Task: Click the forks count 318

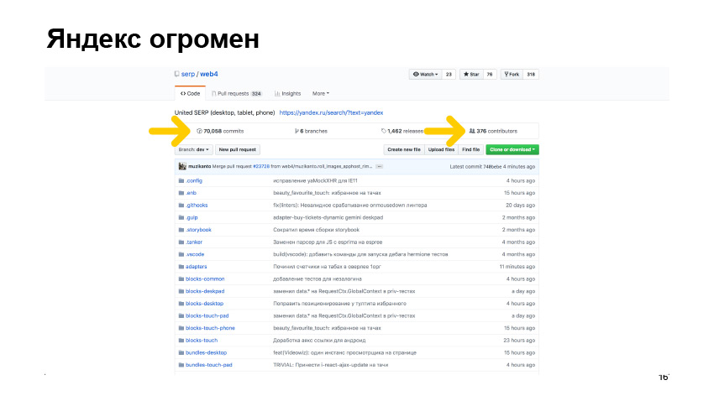Action: pyautogui.click(x=531, y=74)
